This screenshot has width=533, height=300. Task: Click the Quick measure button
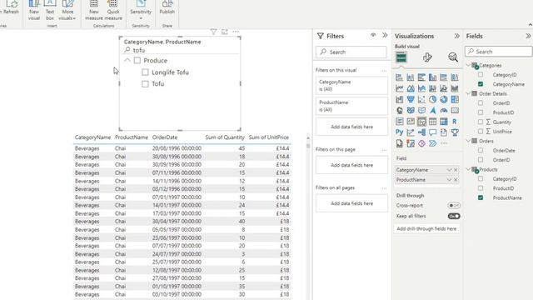tap(113, 10)
